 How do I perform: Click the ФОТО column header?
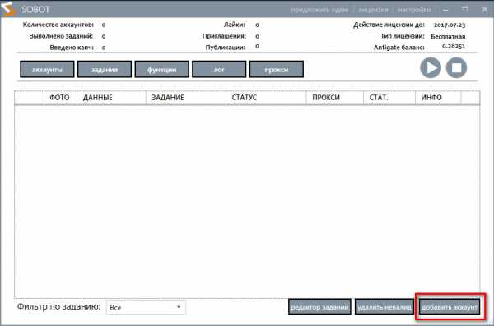59,98
